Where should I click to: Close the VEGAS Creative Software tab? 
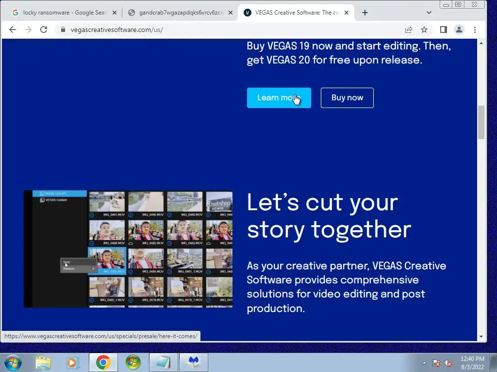click(x=347, y=13)
